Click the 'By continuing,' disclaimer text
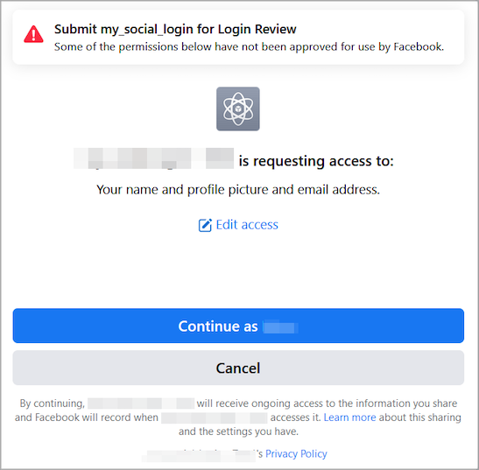Image resolution: width=479 pixels, height=470 pixels. (x=53, y=403)
